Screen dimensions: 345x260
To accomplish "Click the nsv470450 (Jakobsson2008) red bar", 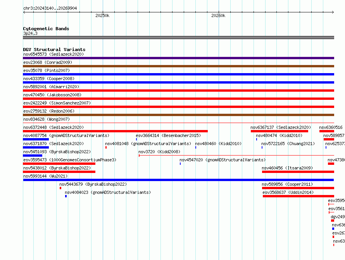I will pos(178,99).
